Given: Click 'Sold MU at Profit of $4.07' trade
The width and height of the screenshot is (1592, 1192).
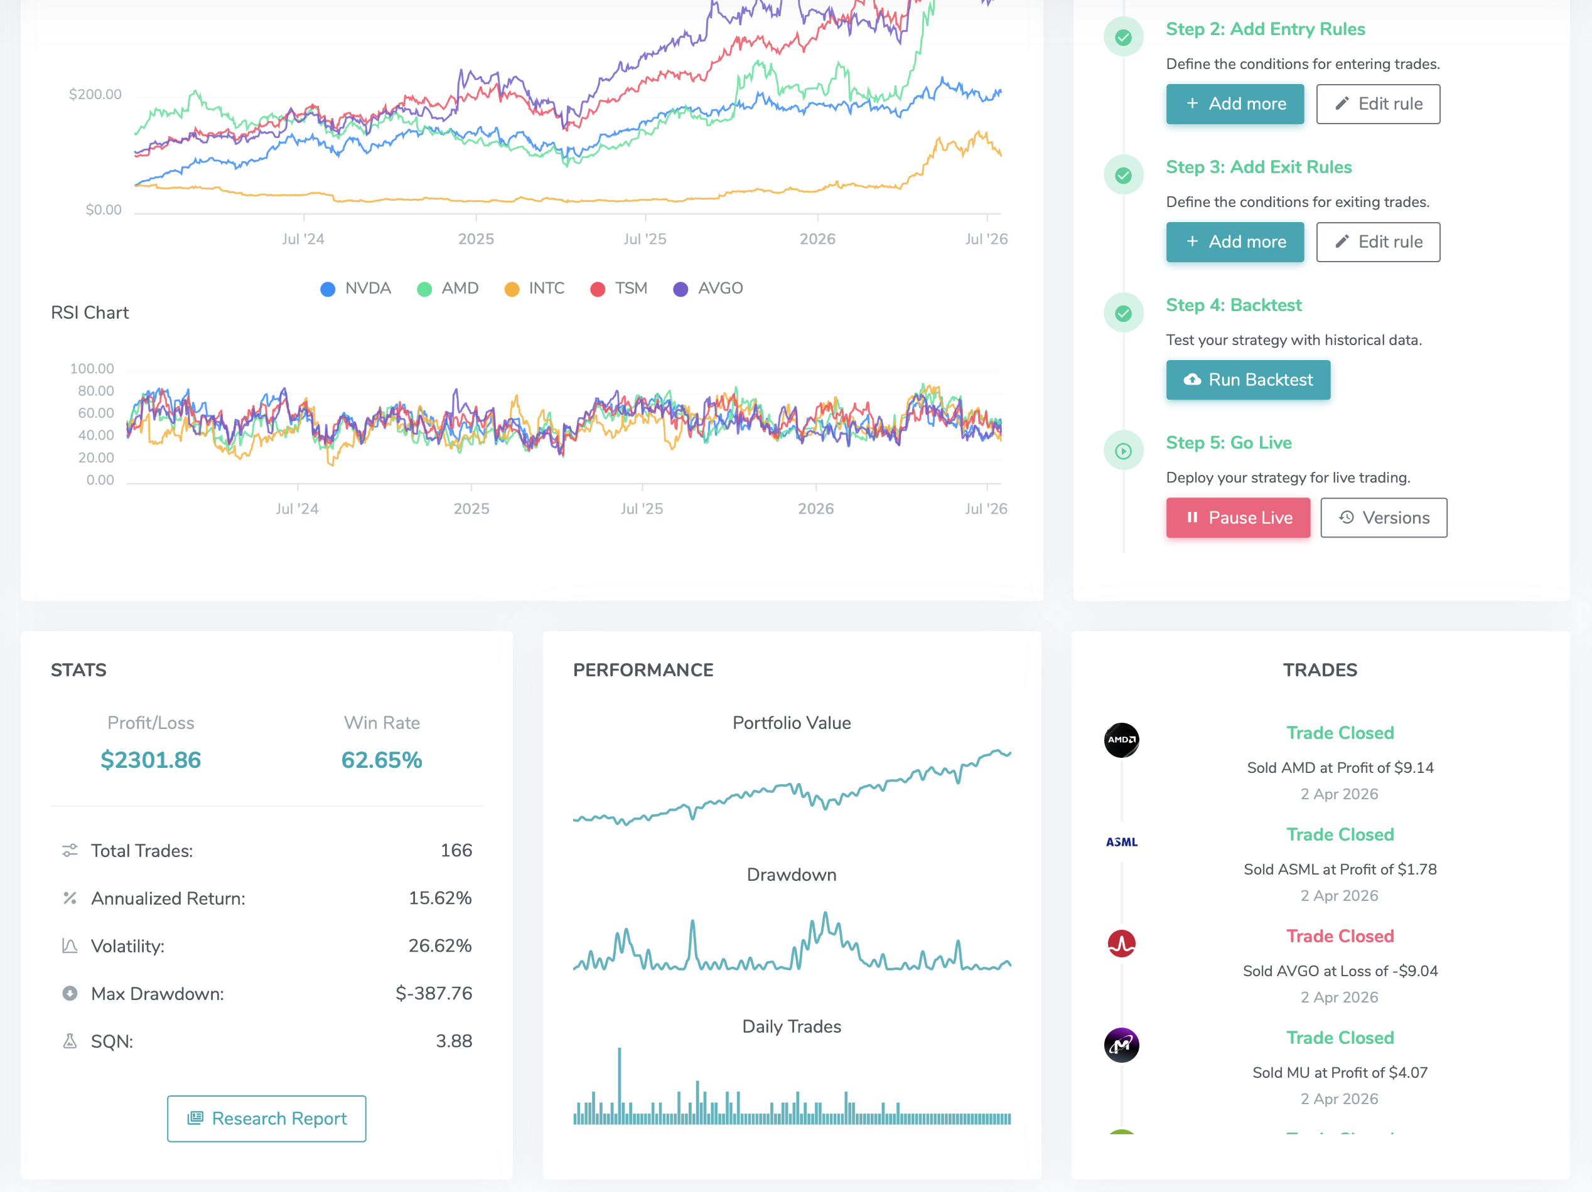Looking at the screenshot, I should point(1340,1072).
